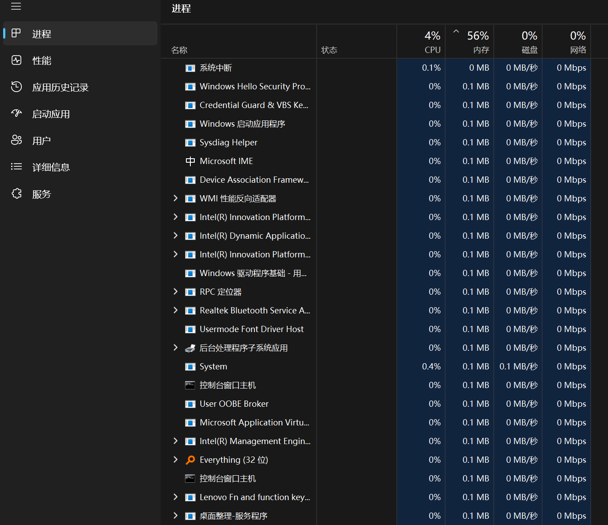Expand the Everything (32 位) process

pyautogui.click(x=175, y=460)
